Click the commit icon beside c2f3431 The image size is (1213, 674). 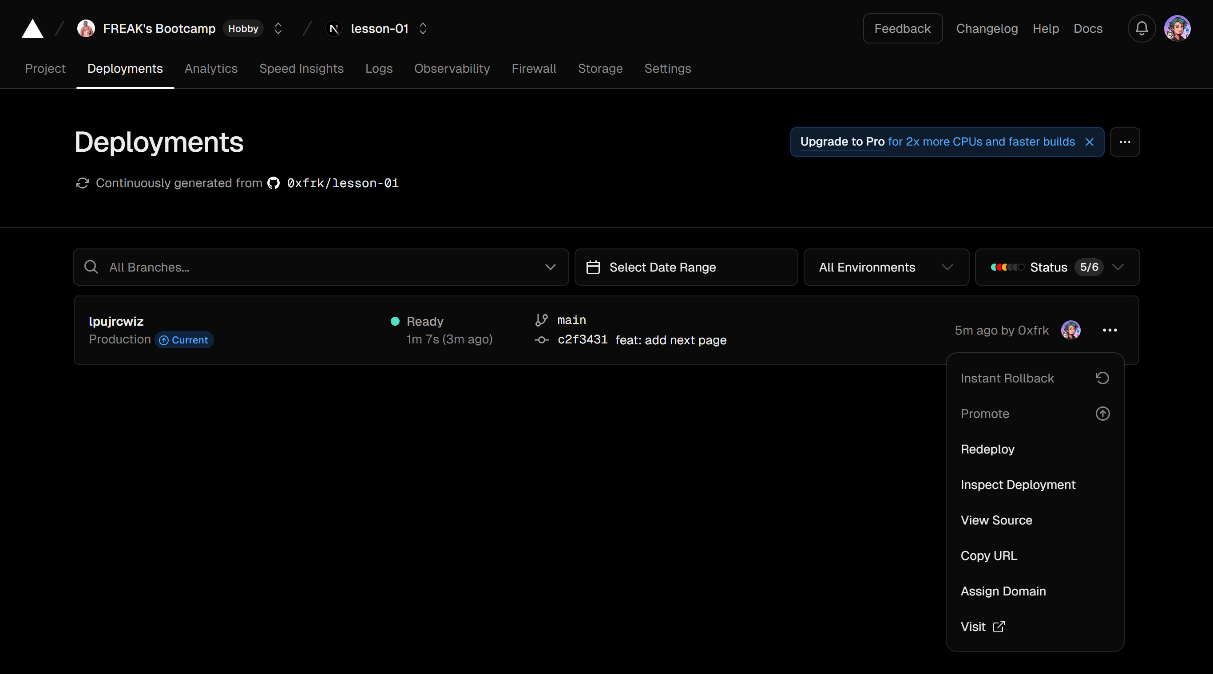point(542,340)
